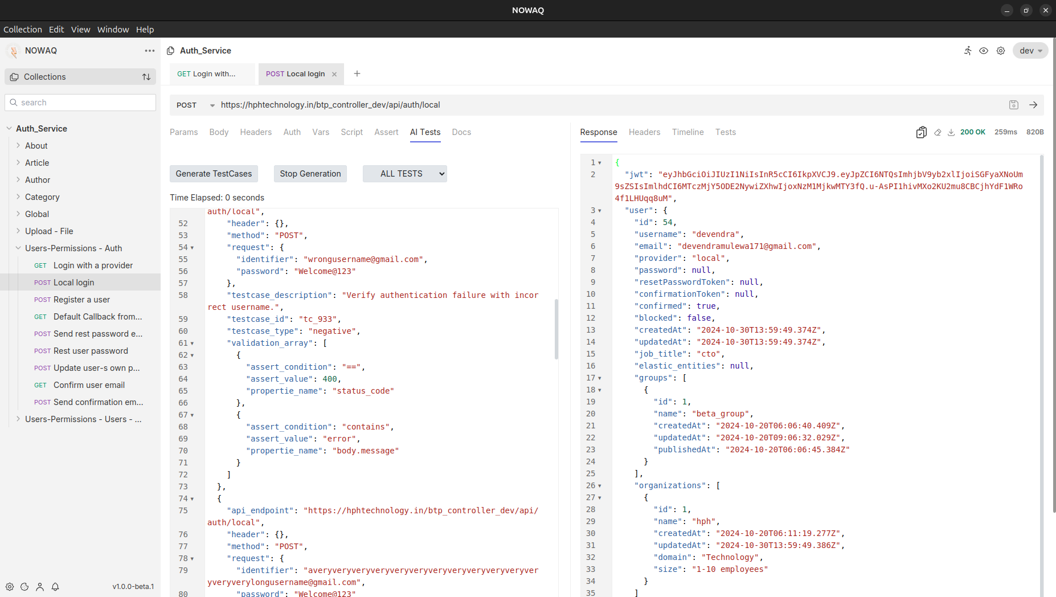1056x597 pixels.
Task: Open the Help menu
Action: point(145,30)
